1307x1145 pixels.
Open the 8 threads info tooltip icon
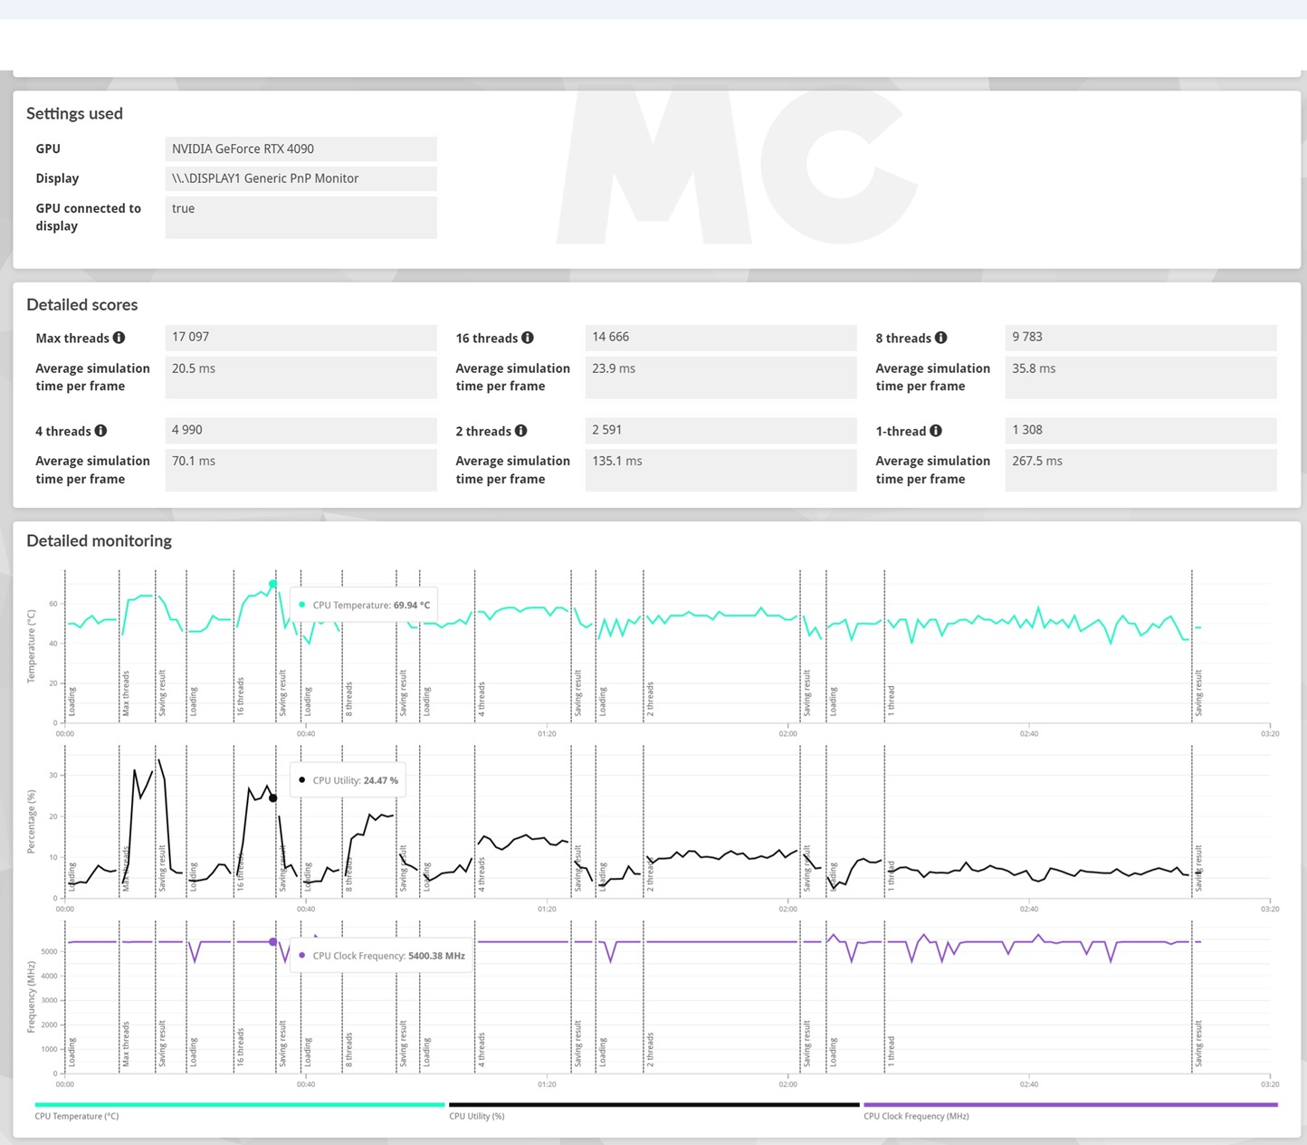tap(941, 338)
